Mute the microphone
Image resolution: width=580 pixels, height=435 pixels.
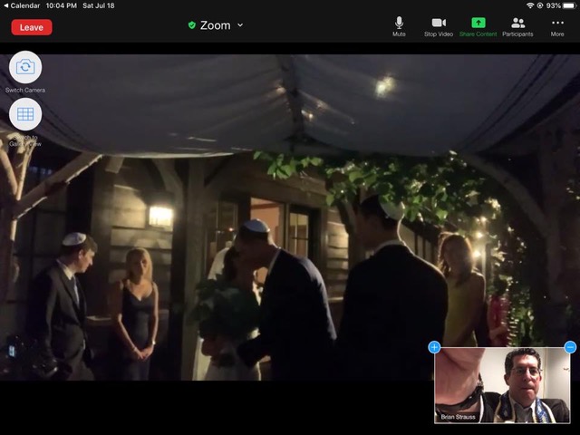click(399, 24)
